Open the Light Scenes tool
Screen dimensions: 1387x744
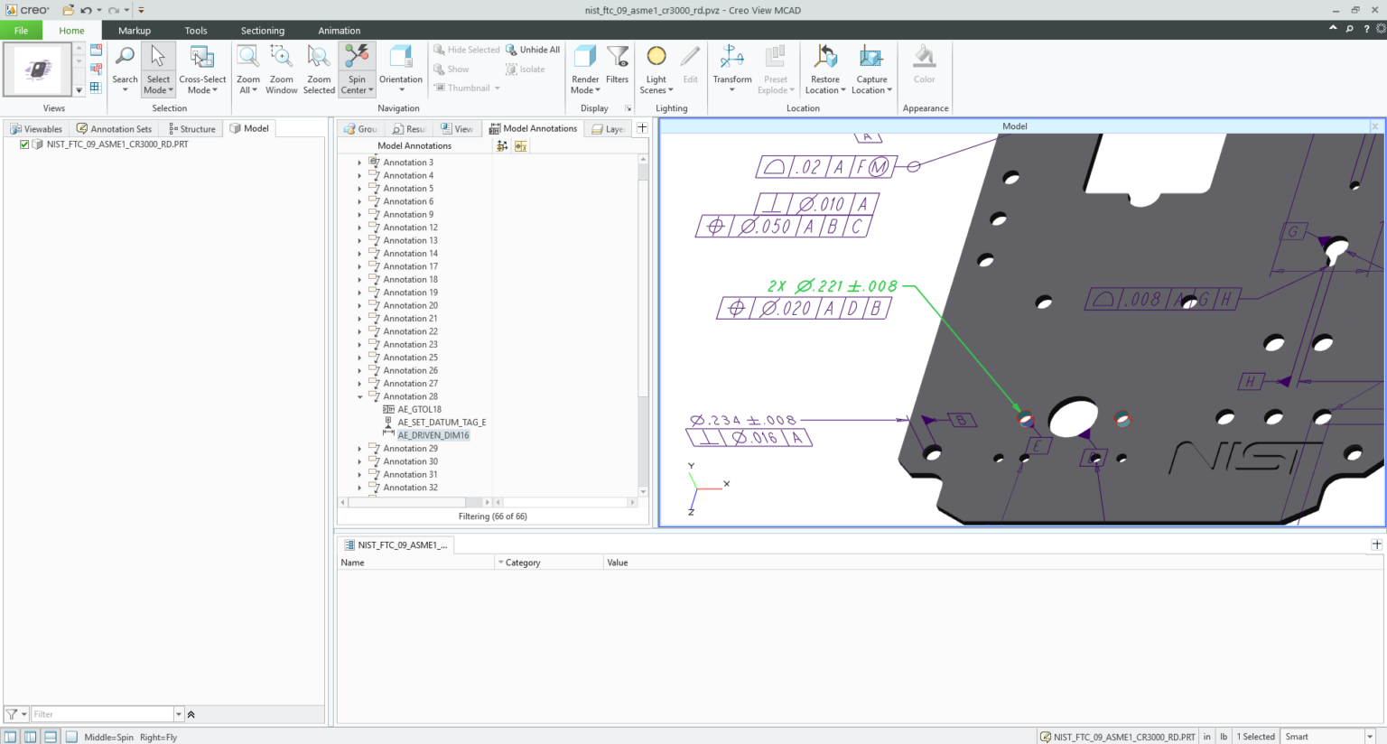tap(656, 58)
